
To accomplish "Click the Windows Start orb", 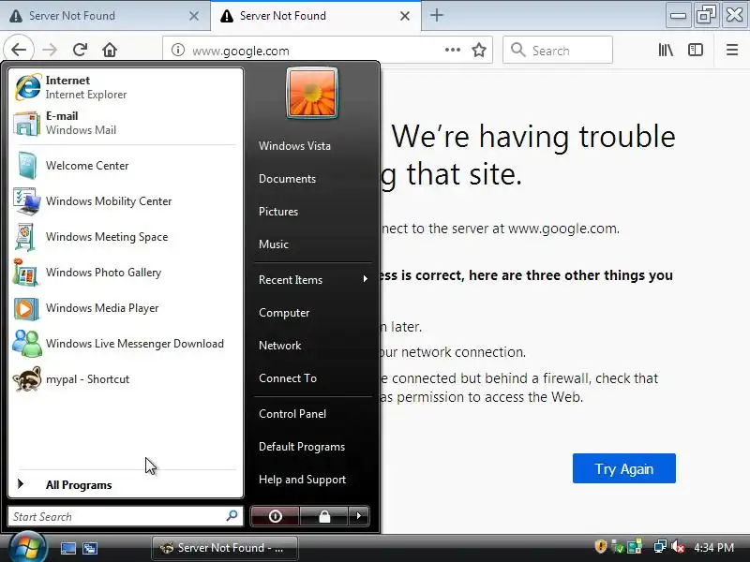I will tap(27, 547).
